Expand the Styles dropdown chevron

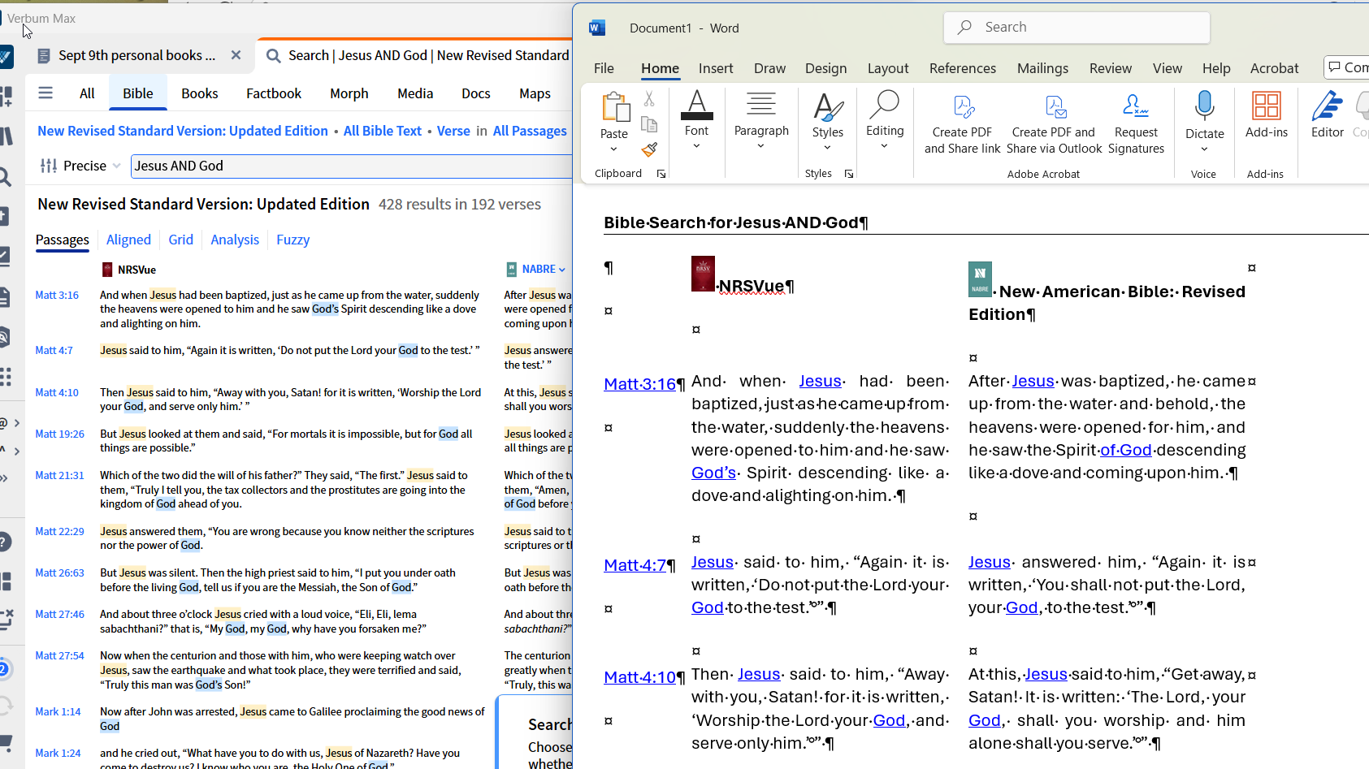point(827,148)
